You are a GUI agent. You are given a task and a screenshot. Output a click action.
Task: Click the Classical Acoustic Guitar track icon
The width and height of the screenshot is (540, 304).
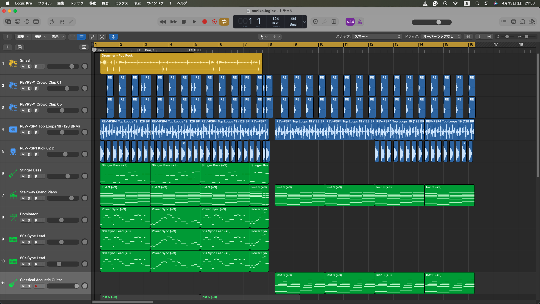[x=13, y=283]
